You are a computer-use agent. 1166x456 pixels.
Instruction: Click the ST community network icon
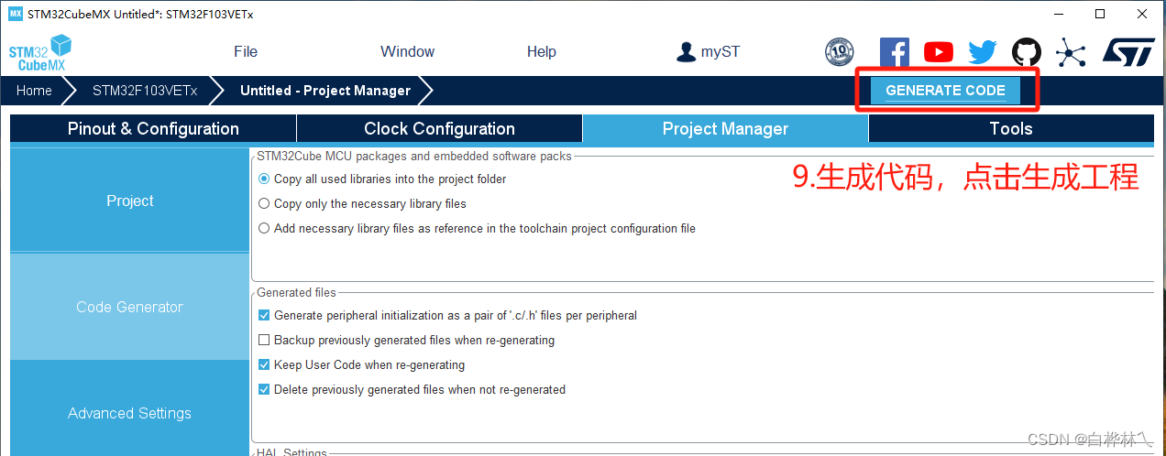click(x=1070, y=52)
